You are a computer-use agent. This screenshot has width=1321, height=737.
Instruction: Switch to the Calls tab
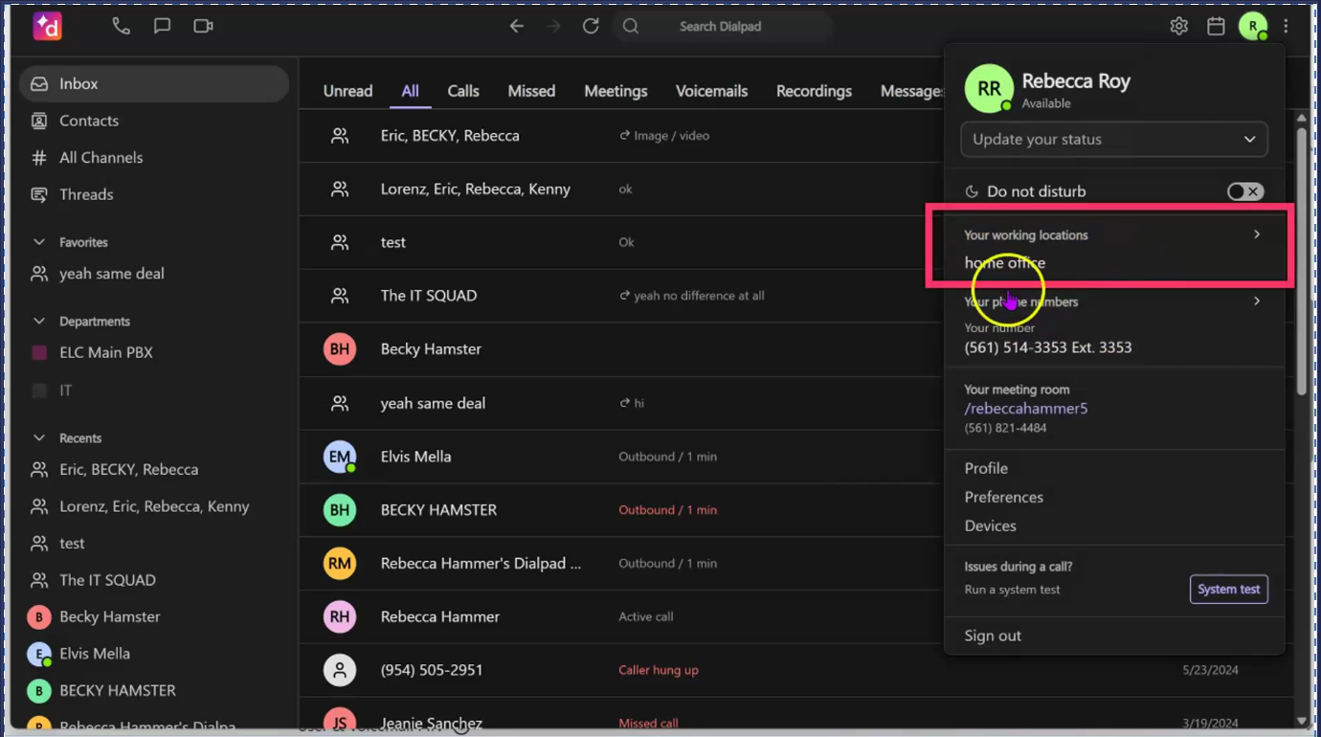463,91
